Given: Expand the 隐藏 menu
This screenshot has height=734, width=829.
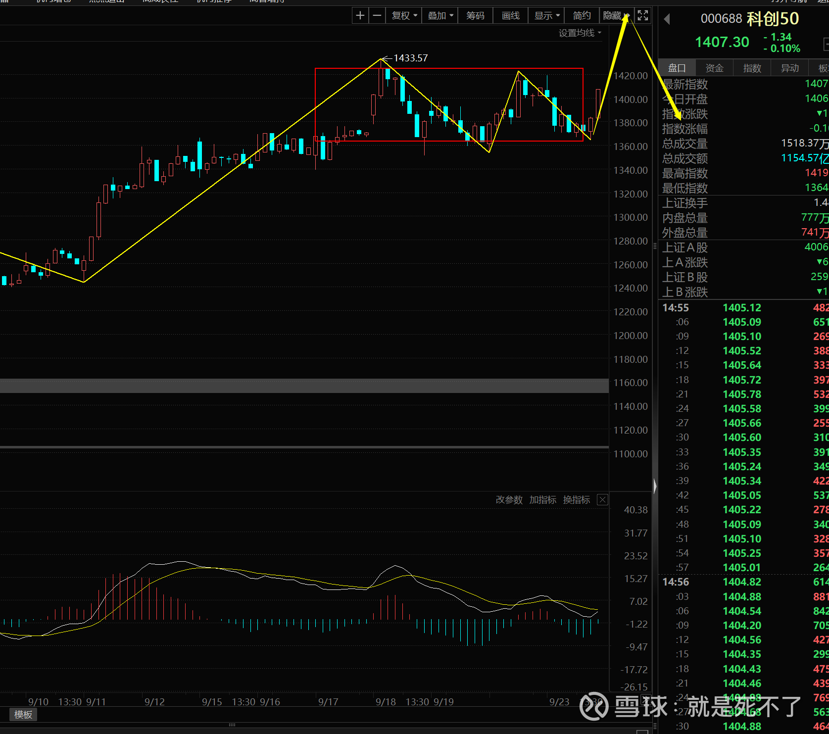Looking at the screenshot, I should [x=616, y=16].
